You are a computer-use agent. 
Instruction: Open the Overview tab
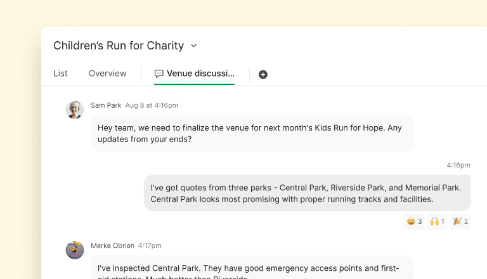tap(107, 74)
